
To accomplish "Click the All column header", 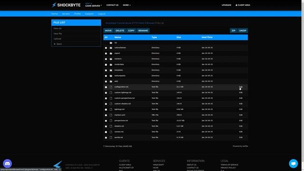I will pyautogui.click(x=106, y=37).
